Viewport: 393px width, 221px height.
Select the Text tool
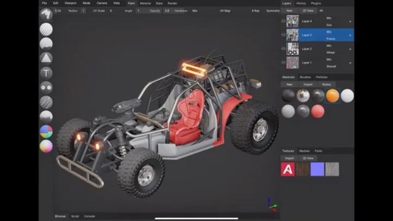46,73
